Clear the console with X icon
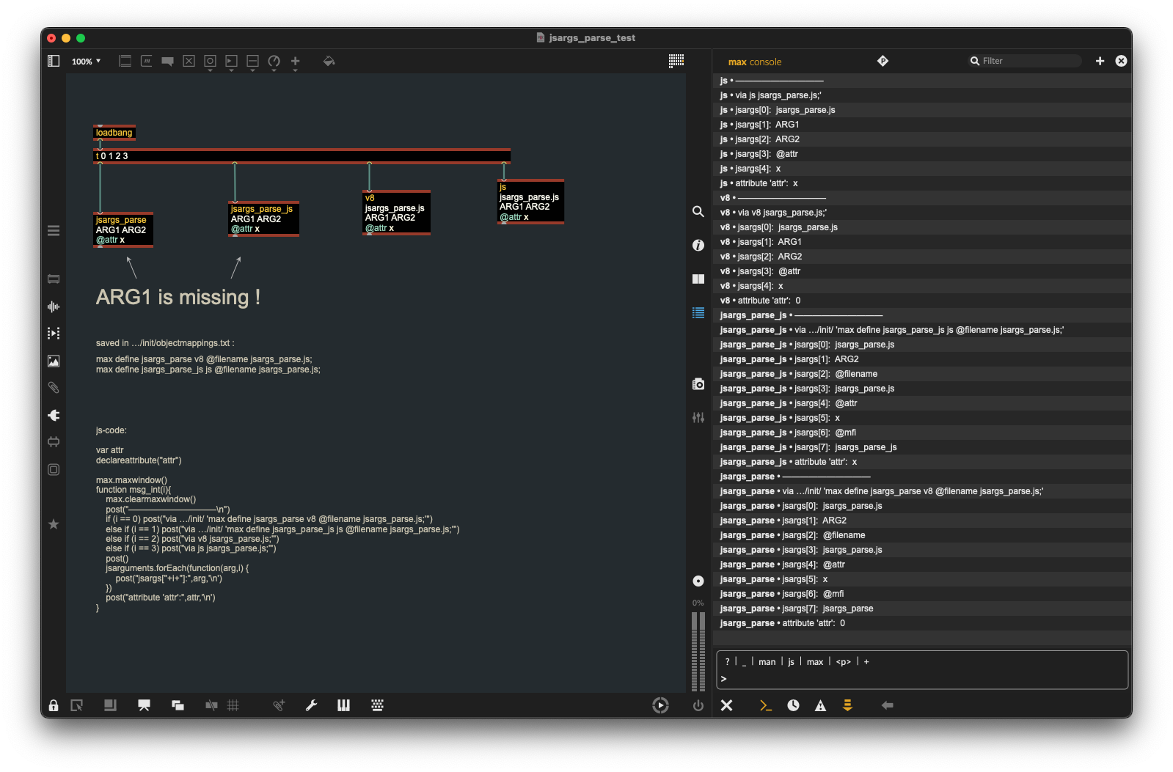 pyautogui.click(x=726, y=705)
